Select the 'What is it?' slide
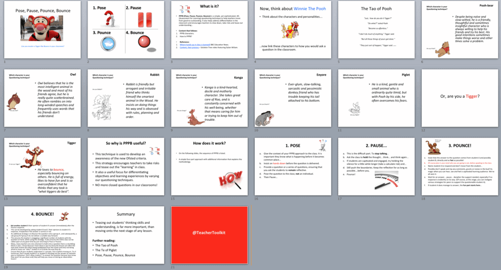The image size is (501, 270). coord(210,29)
